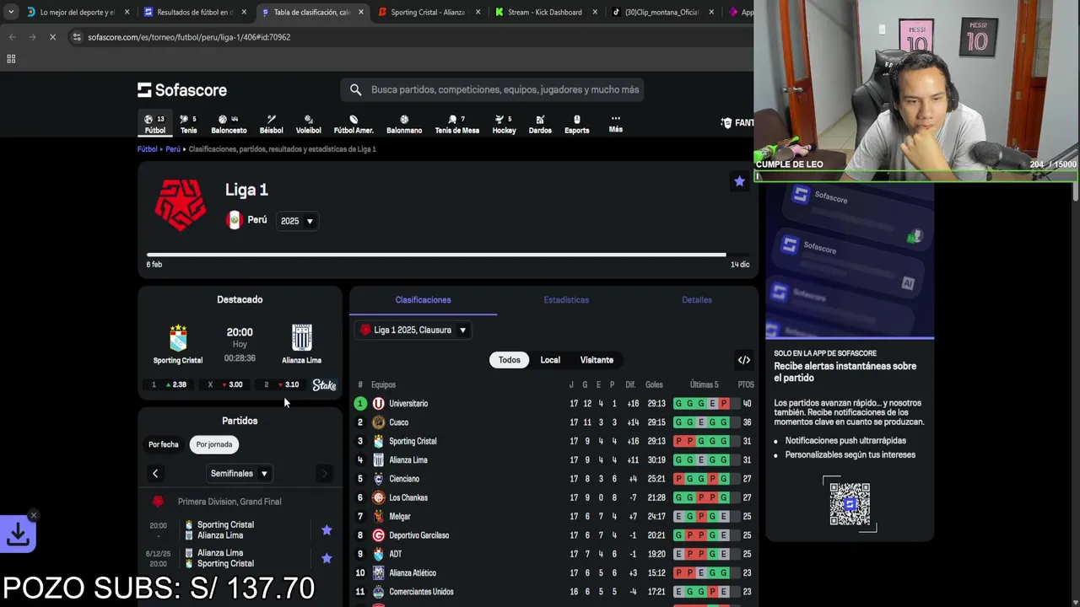Switch to the Clasificaciones tab
The width and height of the screenshot is (1080, 607).
(x=423, y=300)
